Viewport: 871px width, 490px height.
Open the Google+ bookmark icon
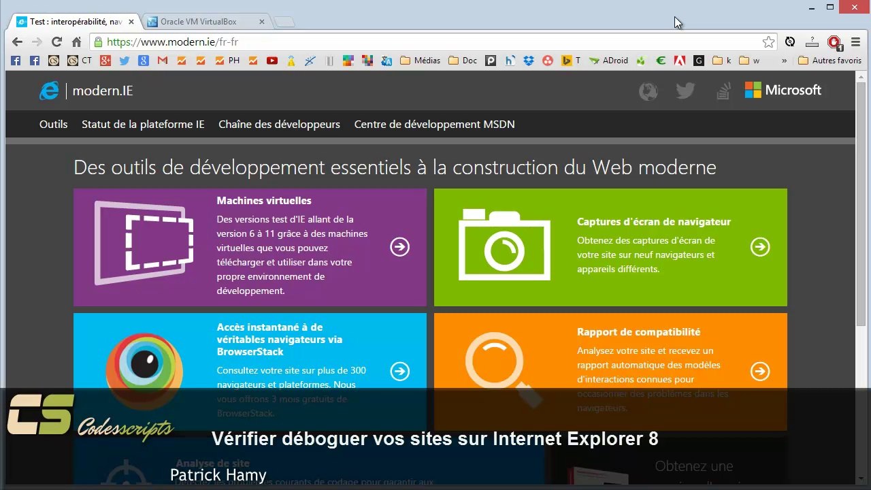click(105, 61)
